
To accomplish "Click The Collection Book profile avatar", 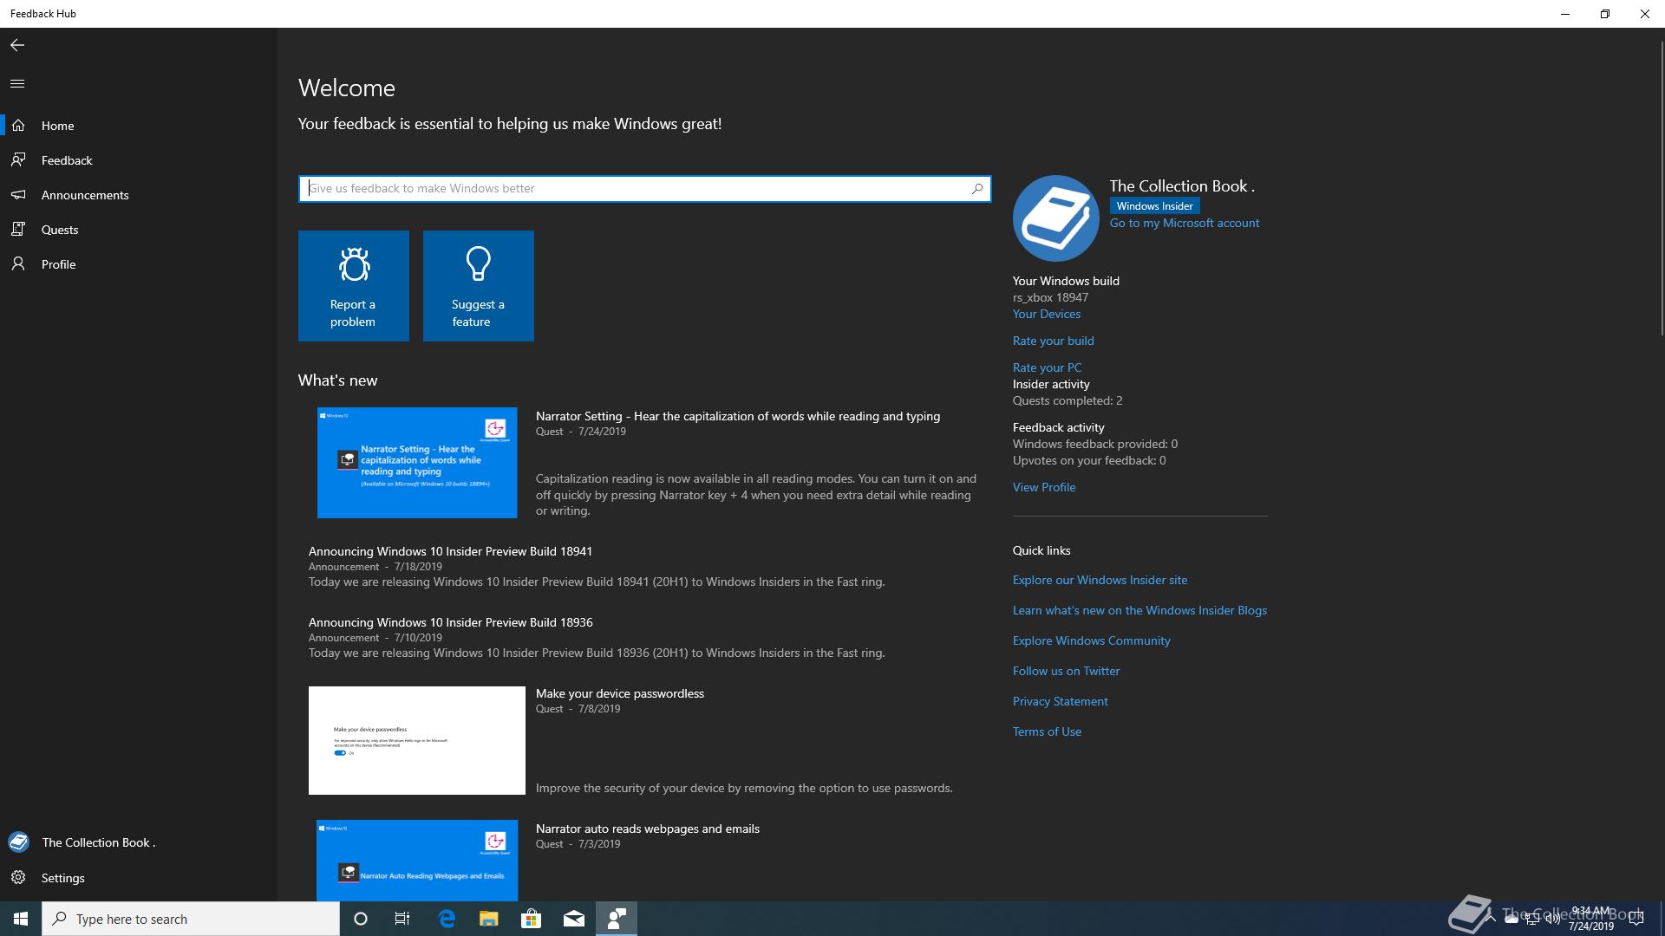I will pos(1055,218).
